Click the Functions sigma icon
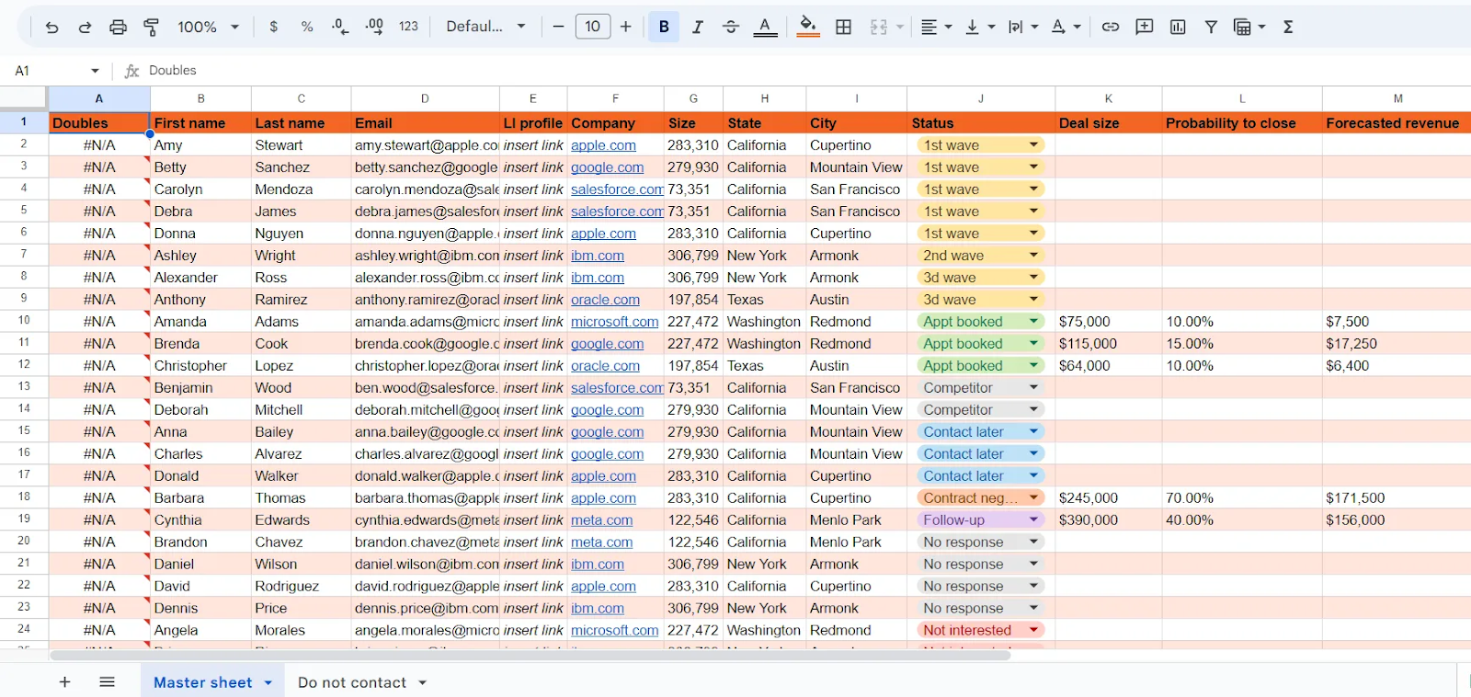The height and width of the screenshot is (697, 1471). [x=1288, y=27]
